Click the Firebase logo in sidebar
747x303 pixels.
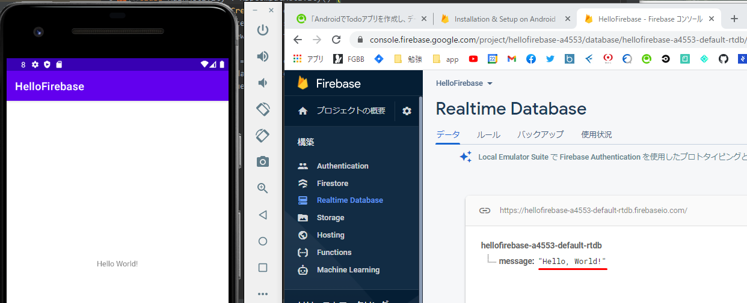point(328,83)
